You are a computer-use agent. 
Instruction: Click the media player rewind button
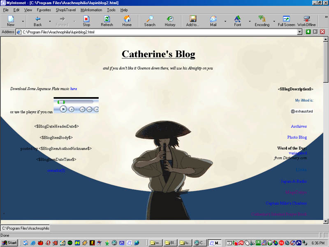click(x=89, y=109)
